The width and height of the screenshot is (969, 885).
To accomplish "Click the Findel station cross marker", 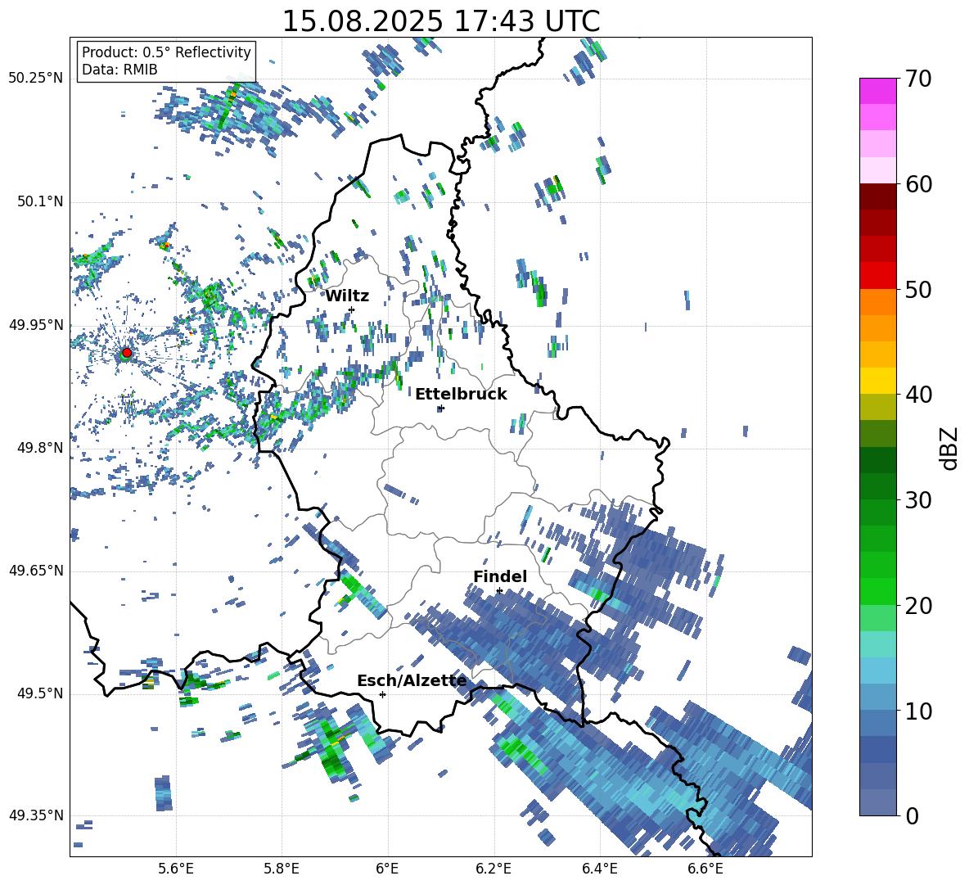I will (x=499, y=591).
